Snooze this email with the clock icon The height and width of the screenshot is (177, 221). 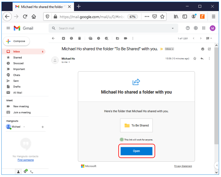pos(99,38)
